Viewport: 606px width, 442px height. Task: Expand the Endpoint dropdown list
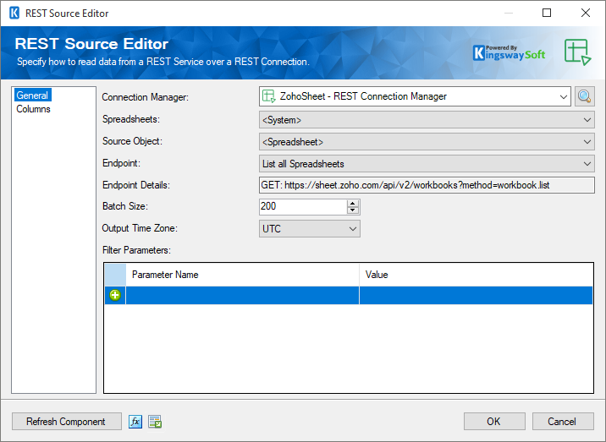coord(427,164)
